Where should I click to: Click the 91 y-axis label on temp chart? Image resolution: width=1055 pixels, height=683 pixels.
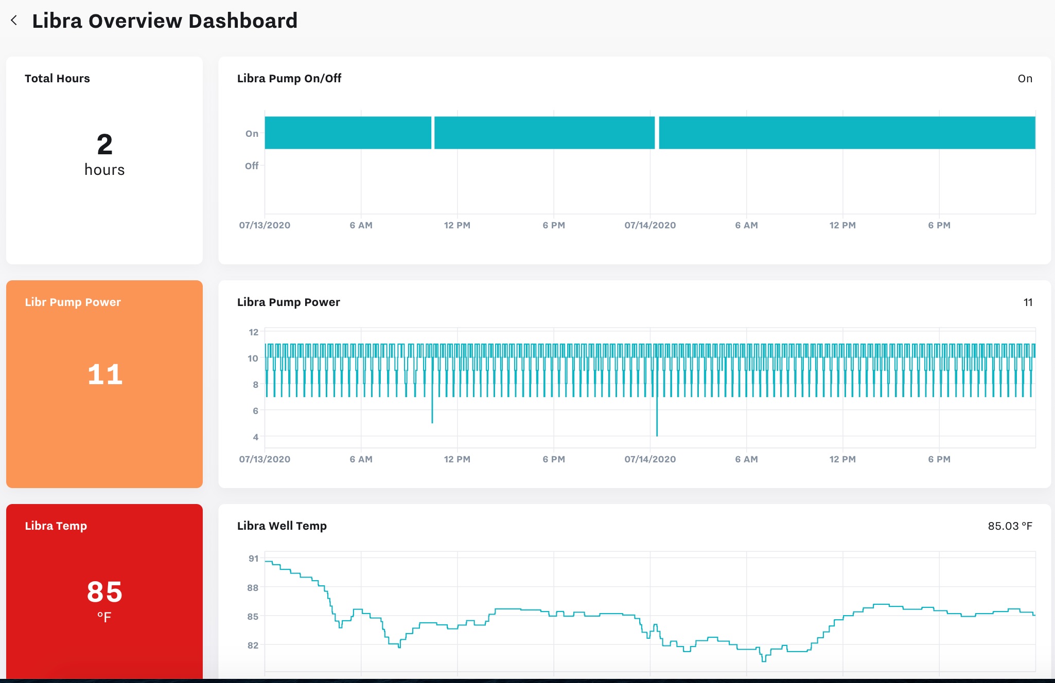(253, 559)
